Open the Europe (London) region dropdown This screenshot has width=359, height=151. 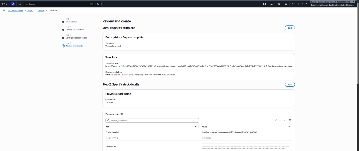pos(300,4)
